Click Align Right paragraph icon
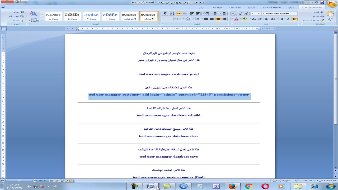The image size is (338, 190). [x=224, y=19]
